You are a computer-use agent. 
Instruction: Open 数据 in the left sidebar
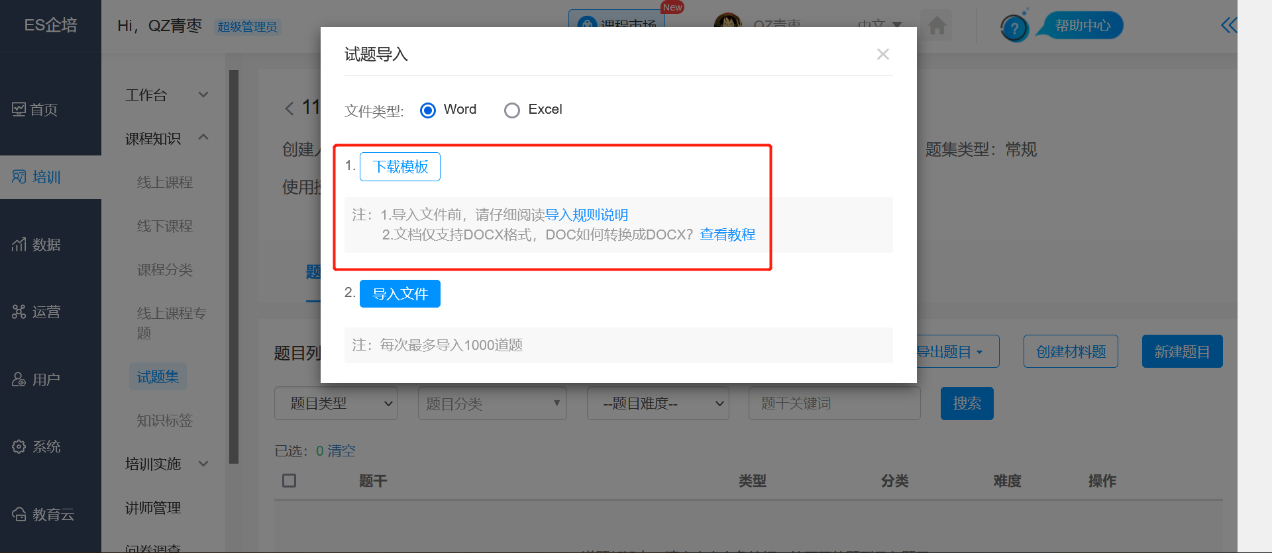click(36, 245)
